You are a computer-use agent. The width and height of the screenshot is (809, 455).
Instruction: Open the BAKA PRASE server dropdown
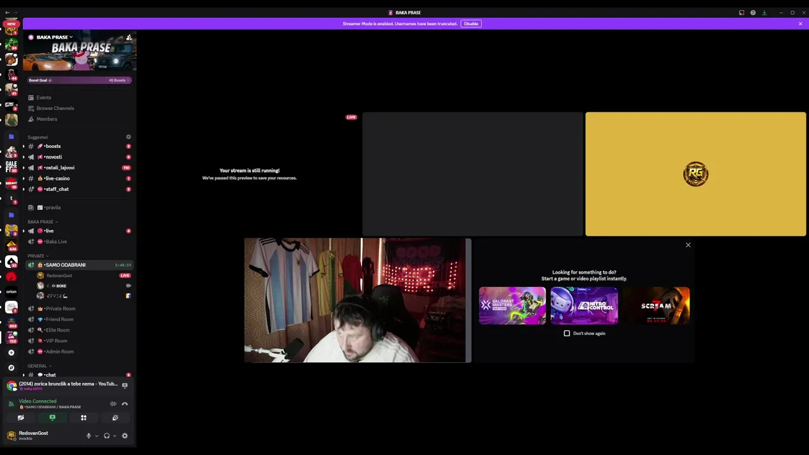point(54,37)
